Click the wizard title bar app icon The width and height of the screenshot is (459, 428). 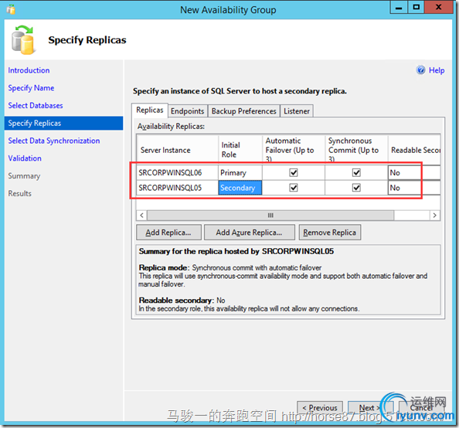(11, 9)
